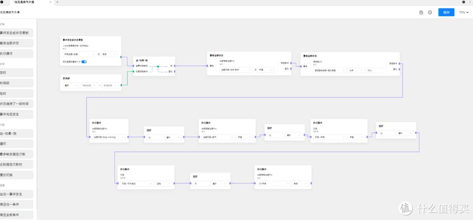The width and height of the screenshot is (473, 220).
Task: Open the 大于 comparison dropdown
Action: click(x=356, y=70)
